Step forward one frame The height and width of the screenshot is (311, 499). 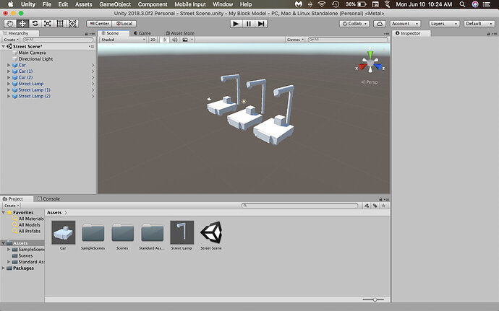tap(261, 24)
